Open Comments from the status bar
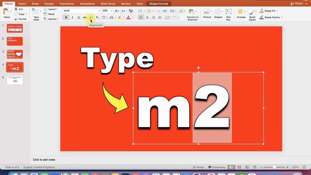The image size is (311, 175). tap(217, 167)
